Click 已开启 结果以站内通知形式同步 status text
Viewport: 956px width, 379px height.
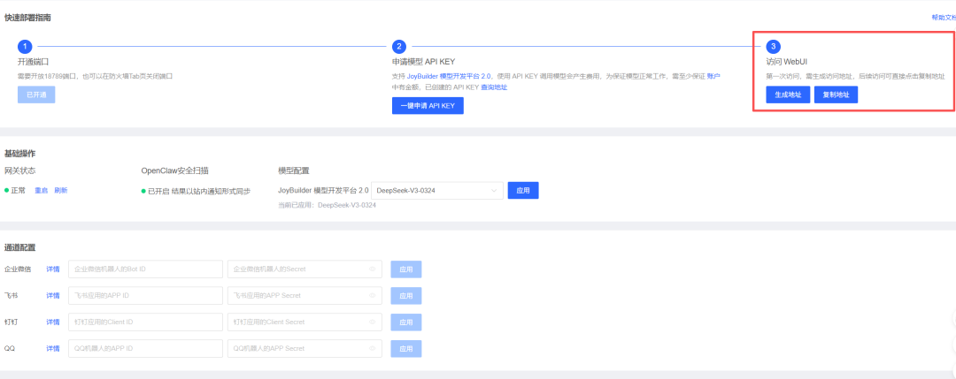pos(199,191)
